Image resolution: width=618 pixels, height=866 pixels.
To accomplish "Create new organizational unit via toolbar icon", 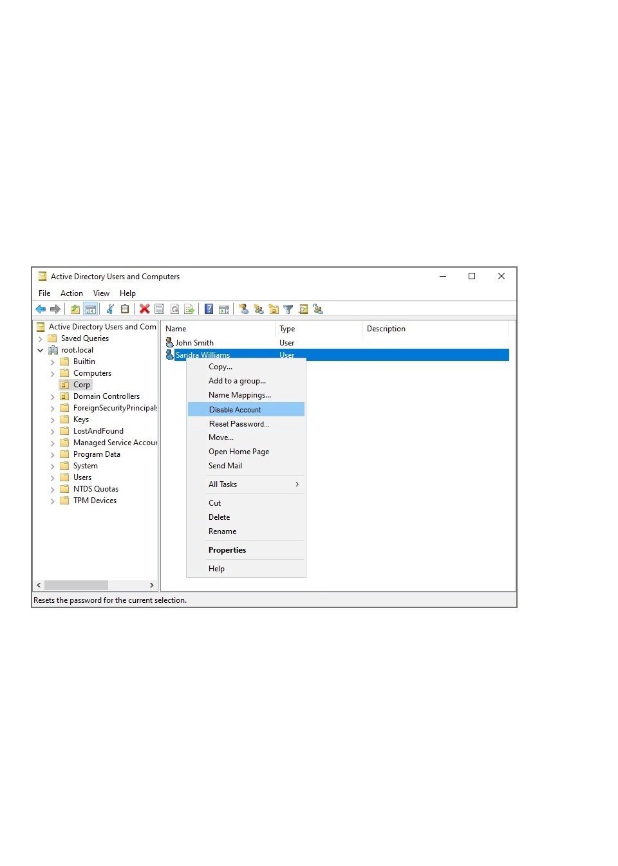I will pyautogui.click(x=274, y=309).
